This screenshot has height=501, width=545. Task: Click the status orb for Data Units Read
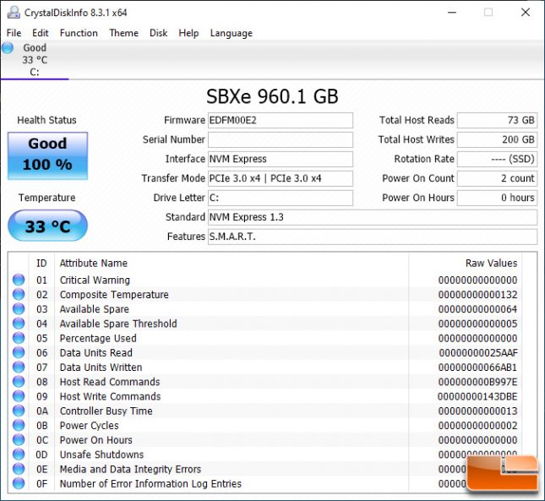19,352
